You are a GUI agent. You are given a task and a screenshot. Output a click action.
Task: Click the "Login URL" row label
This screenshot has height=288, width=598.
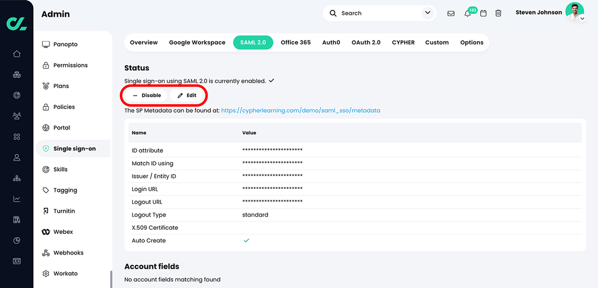click(145, 189)
